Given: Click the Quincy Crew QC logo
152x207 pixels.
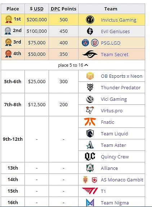Looking at the screenshot, I should [x=90, y=156].
